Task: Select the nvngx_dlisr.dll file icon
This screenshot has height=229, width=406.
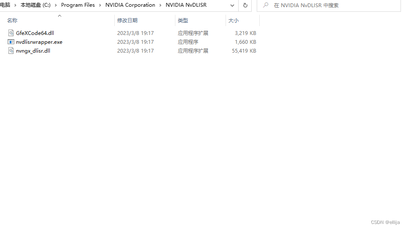Action: coord(11,51)
